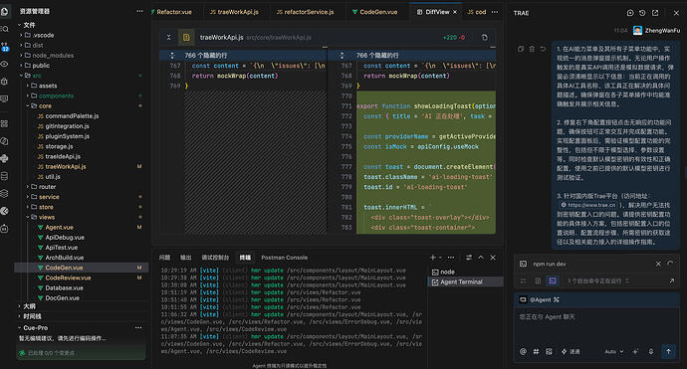Copy diff content icon in traeWorkApi.js header

485,38
